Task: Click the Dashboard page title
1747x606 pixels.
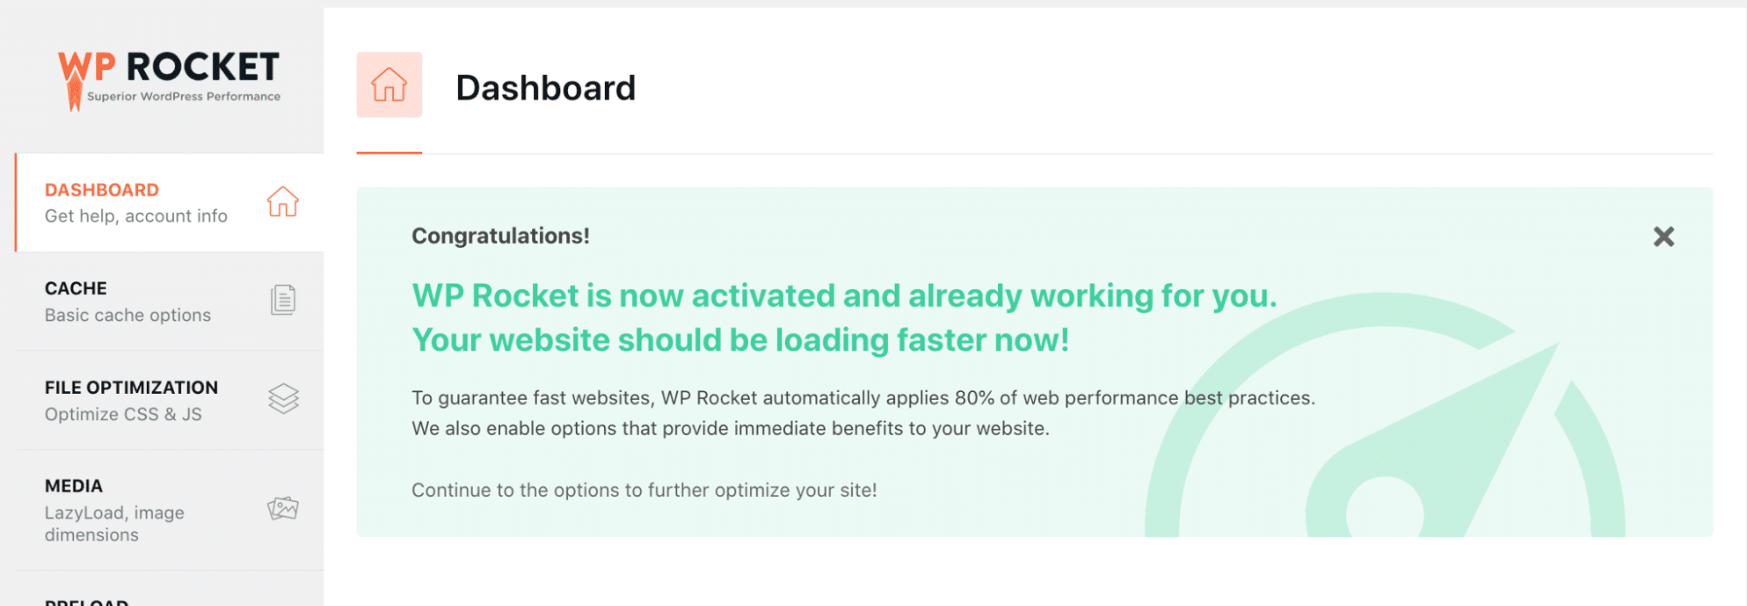Action: (x=547, y=87)
